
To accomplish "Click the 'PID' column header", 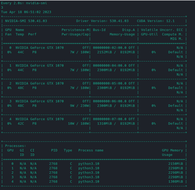I will (x=54, y=150).
